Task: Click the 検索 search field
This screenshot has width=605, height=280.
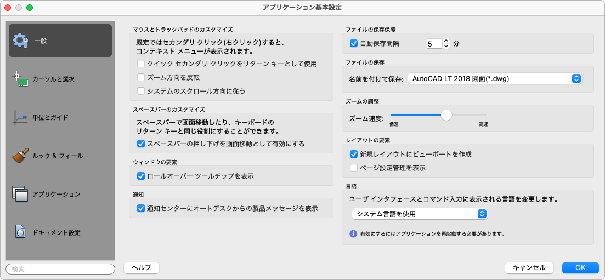Action: point(60,269)
